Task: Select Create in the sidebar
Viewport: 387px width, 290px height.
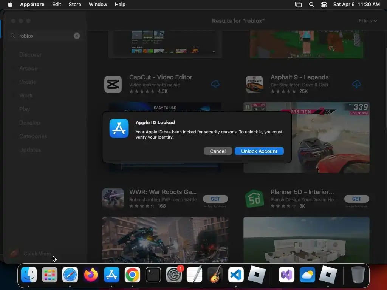Action: 28,82
